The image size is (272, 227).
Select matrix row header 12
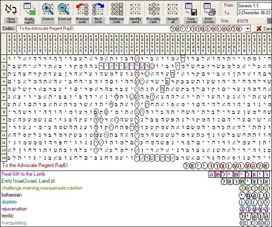[3, 142]
